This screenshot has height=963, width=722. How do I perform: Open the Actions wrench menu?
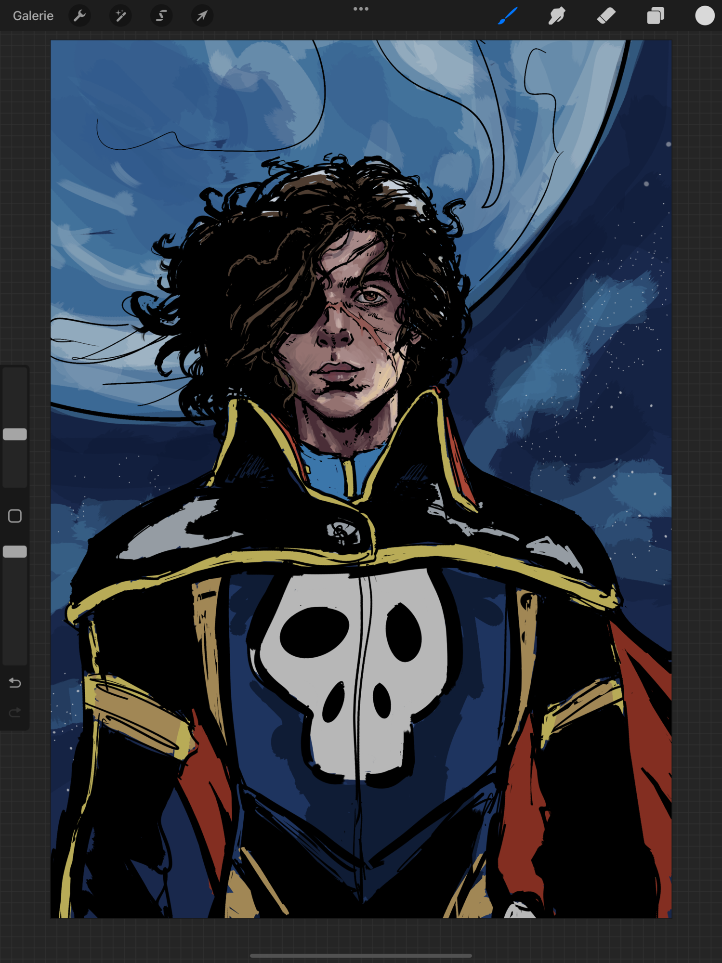(x=80, y=16)
